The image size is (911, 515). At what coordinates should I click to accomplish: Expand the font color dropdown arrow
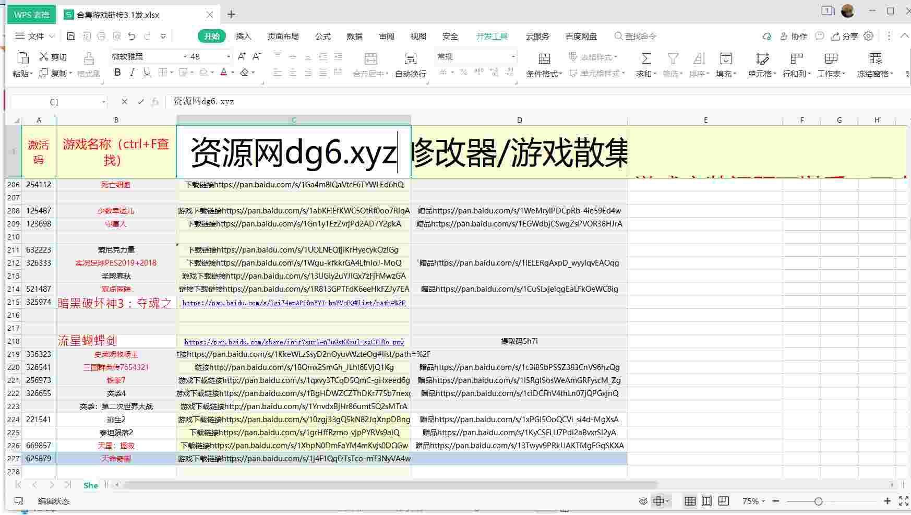[x=232, y=73]
